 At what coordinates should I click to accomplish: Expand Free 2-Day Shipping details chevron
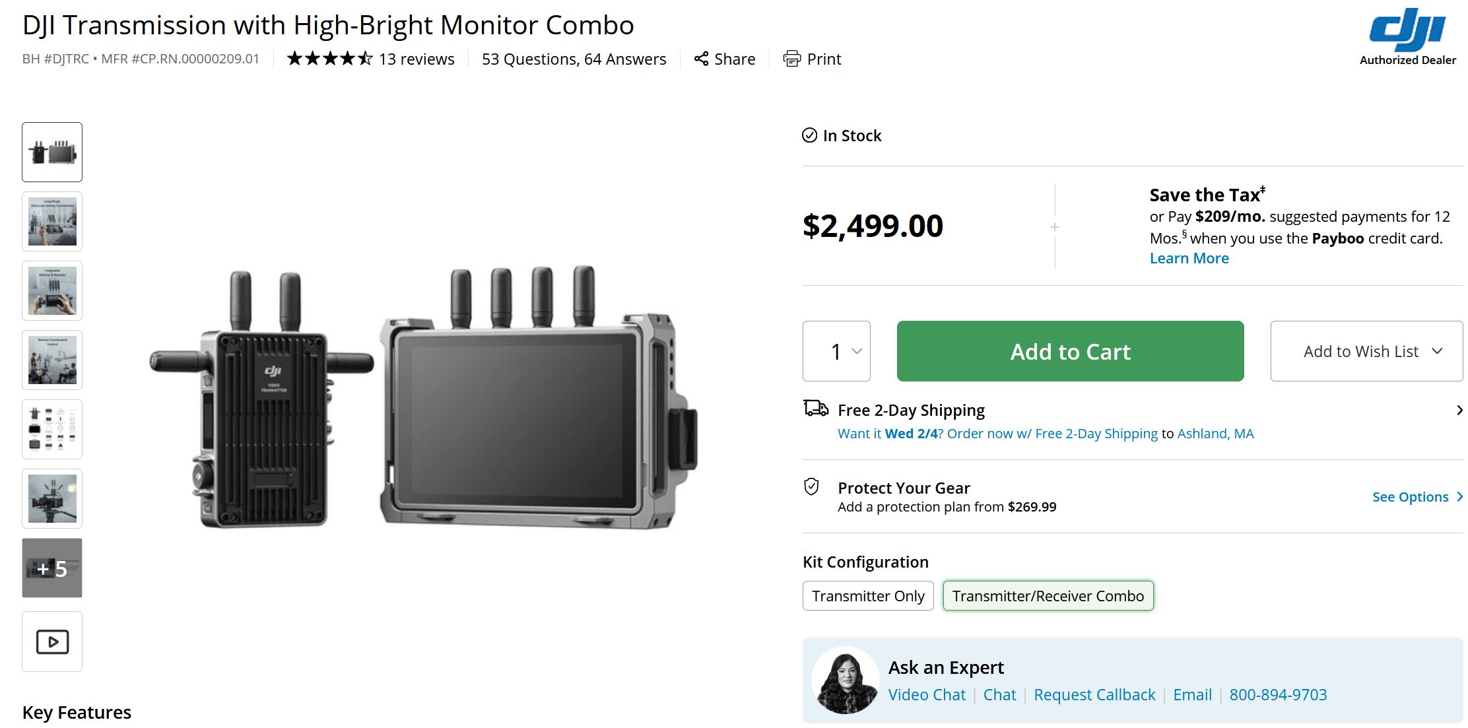pyautogui.click(x=1459, y=411)
